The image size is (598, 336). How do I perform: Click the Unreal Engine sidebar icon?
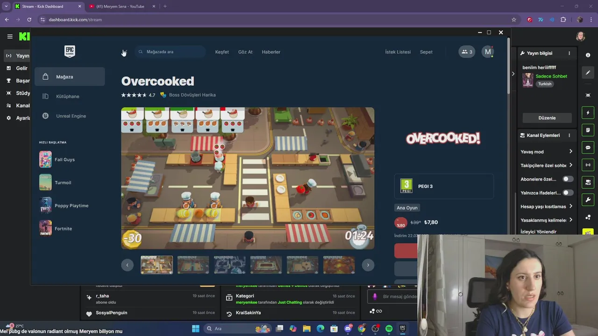45,116
